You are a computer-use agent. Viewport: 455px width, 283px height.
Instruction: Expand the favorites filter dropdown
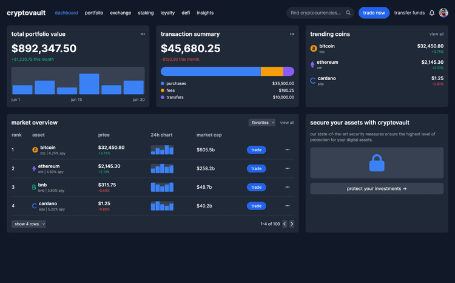click(x=262, y=123)
